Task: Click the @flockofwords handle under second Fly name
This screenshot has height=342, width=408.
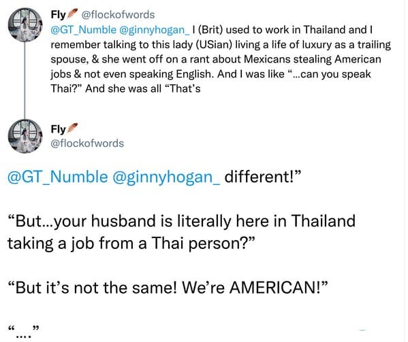Action: 87,143
